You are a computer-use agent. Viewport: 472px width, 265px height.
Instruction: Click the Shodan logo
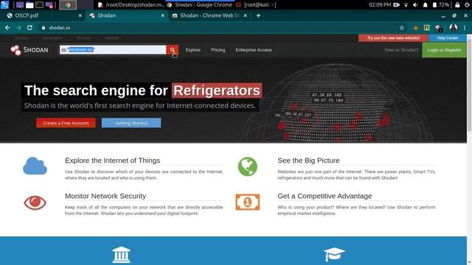coord(29,50)
